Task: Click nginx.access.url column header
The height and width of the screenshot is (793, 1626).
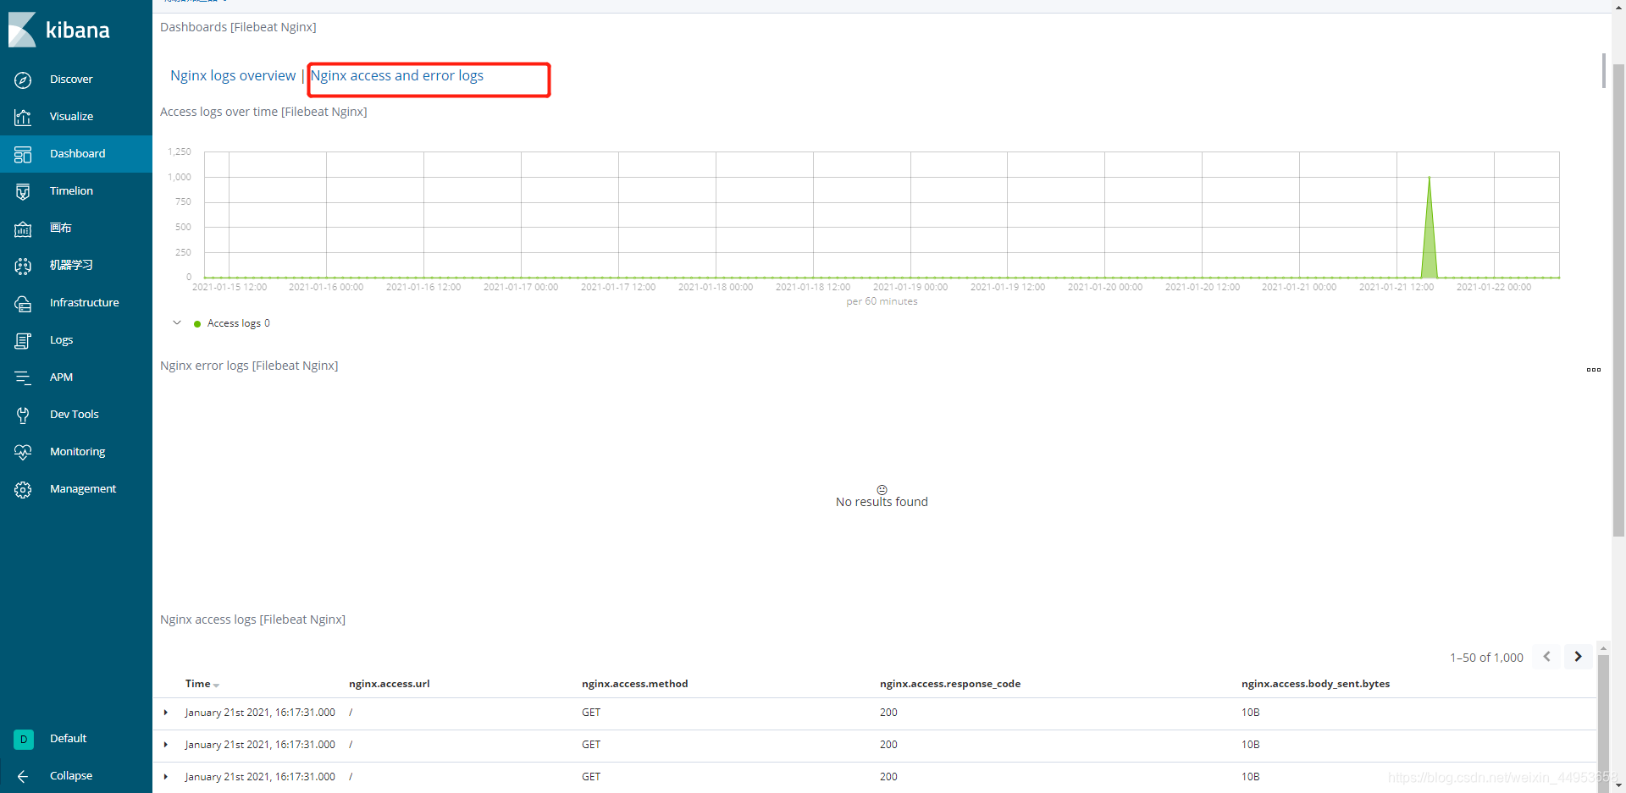Action: coord(390,684)
